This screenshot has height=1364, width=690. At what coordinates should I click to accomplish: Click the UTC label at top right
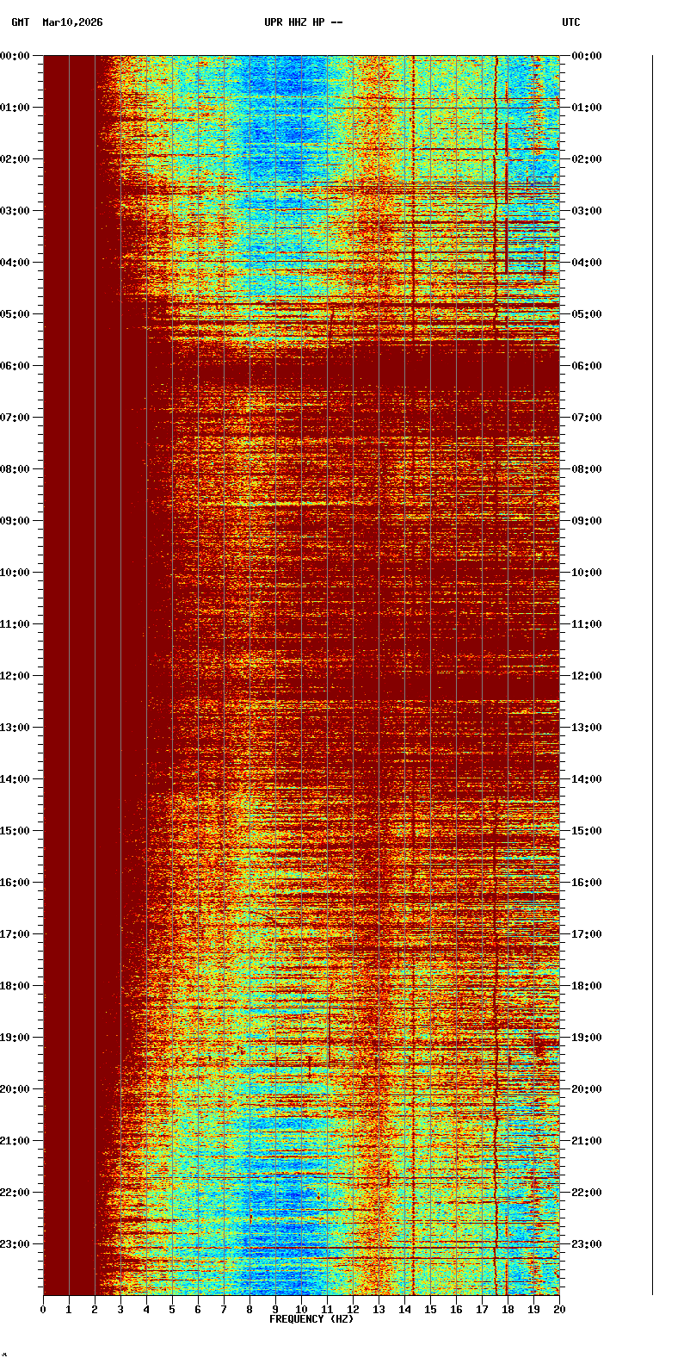coord(571,22)
